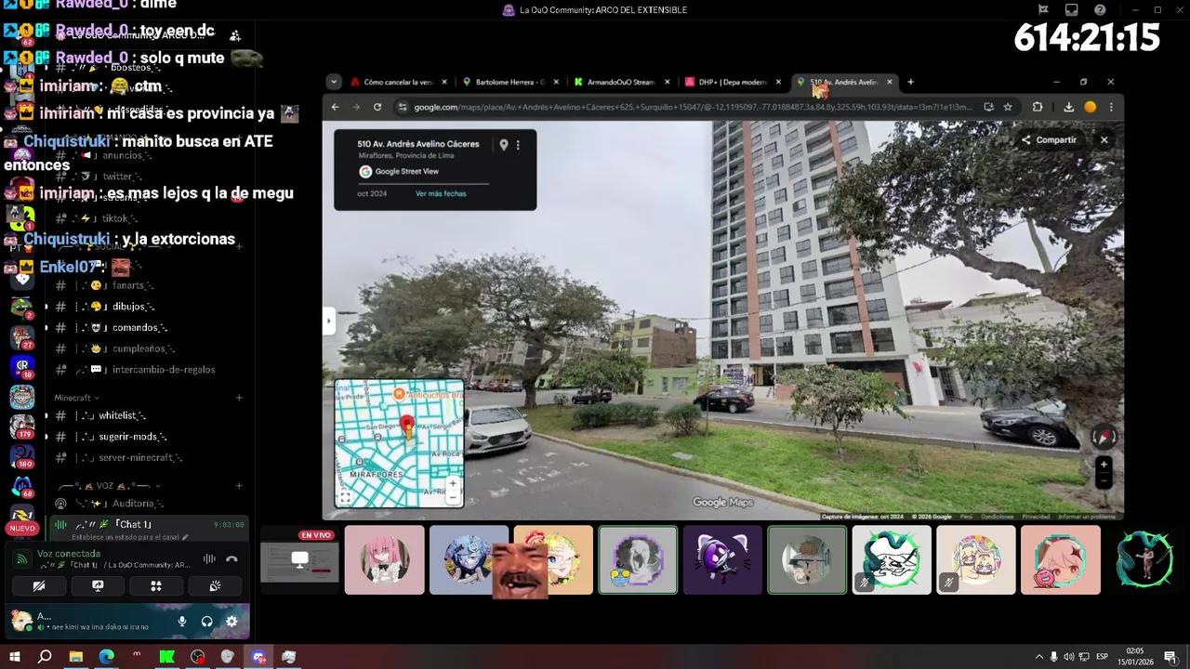The width and height of the screenshot is (1190, 669).
Task: Switch to DHP+ Depa moderno tab
Action: (x=733, y=82)
